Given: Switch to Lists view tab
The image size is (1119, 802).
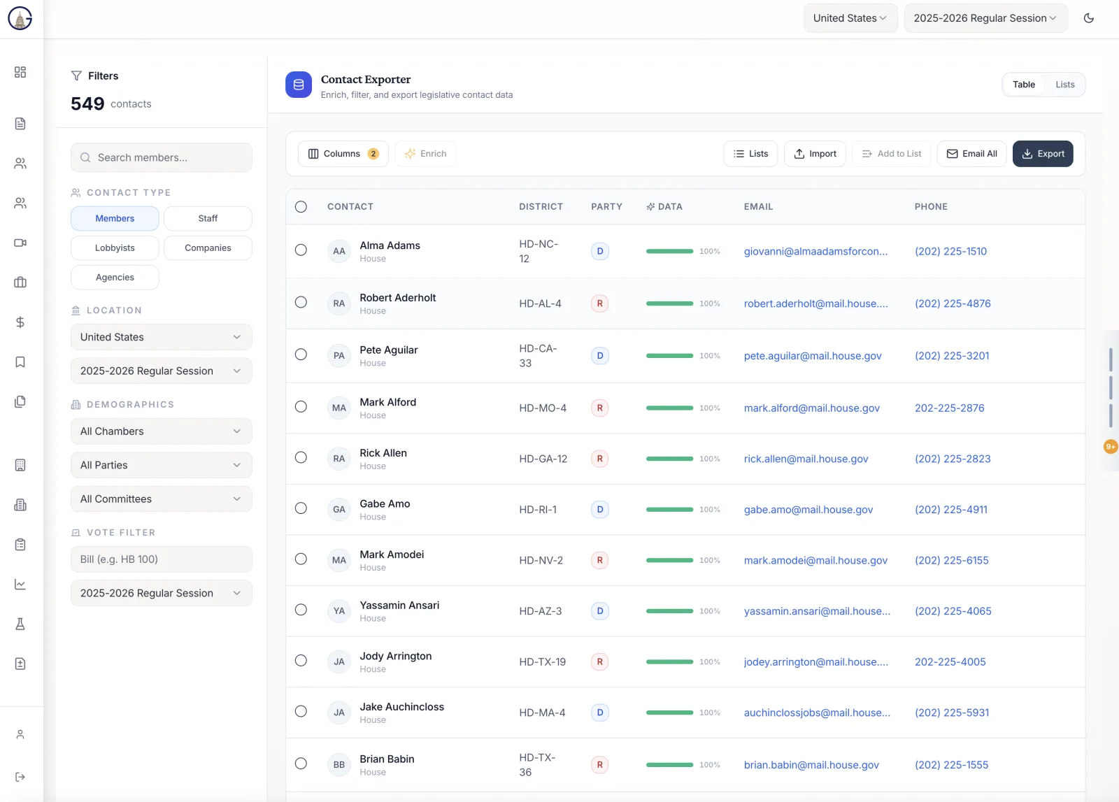Looking at the screenshot, I should [1065, 85].
